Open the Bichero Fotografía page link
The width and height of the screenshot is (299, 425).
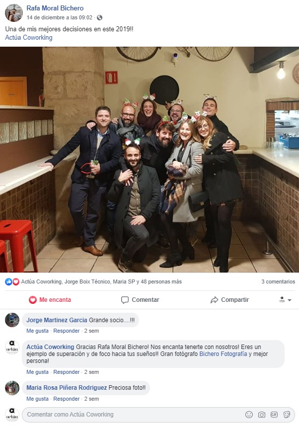pos(223,354)
